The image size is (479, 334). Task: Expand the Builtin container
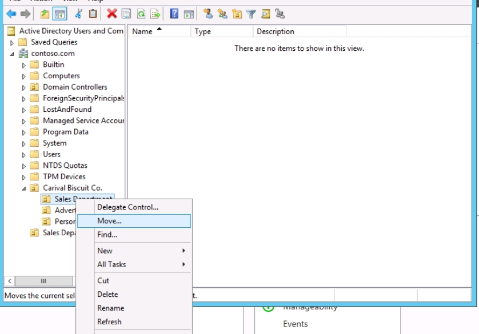click(x=23, y=65)
